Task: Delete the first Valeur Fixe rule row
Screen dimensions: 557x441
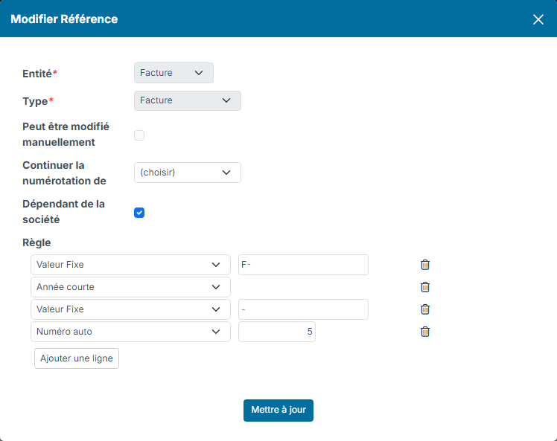Action: 425,265
